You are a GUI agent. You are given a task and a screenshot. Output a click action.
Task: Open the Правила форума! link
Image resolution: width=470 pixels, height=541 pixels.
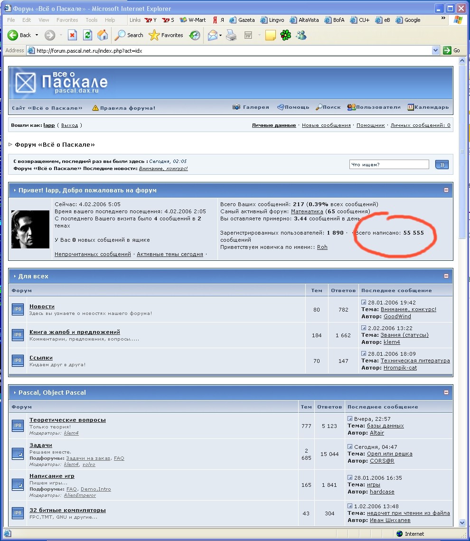click(124, 108)
